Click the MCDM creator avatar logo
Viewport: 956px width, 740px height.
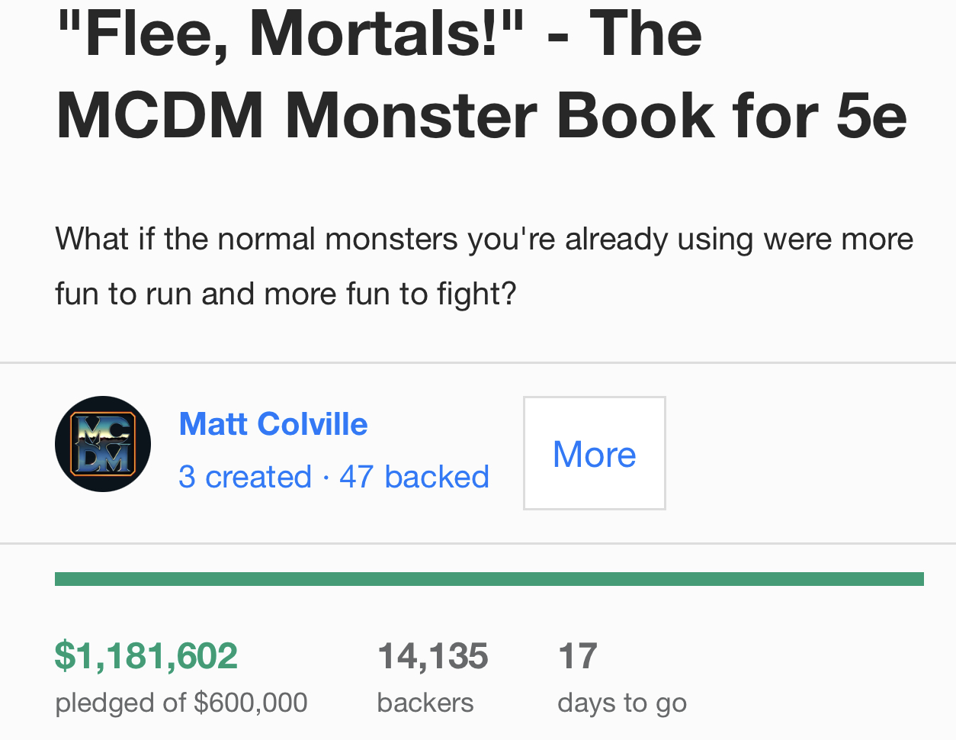coord(103,444)
